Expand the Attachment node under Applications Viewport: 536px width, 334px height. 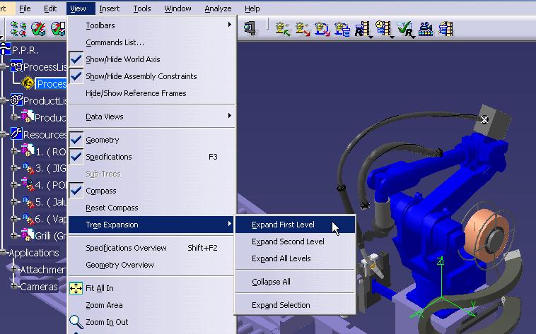[x=14, y=269]
